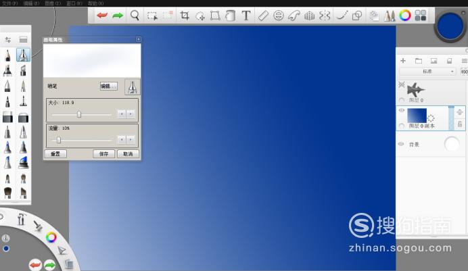Click the folder icon in layer panel
This screenshot has width=468, height=271.
[419, 61]
